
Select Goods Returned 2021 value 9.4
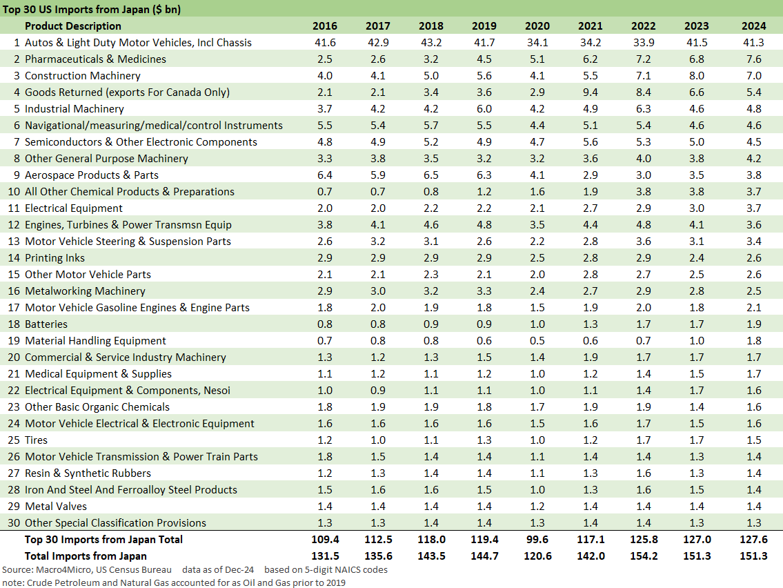[591, 92]
